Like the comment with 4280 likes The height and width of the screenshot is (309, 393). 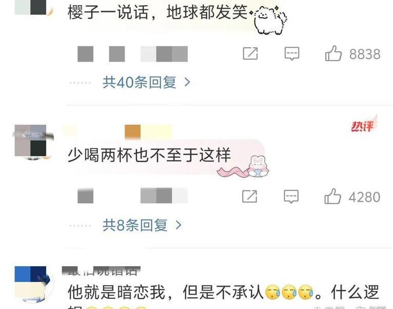[x=333, y=196]
